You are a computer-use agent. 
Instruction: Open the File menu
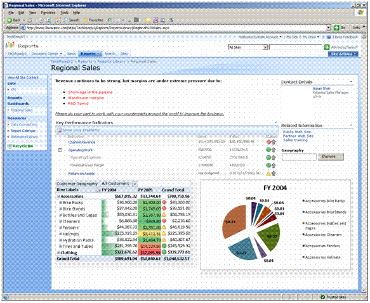11,13
